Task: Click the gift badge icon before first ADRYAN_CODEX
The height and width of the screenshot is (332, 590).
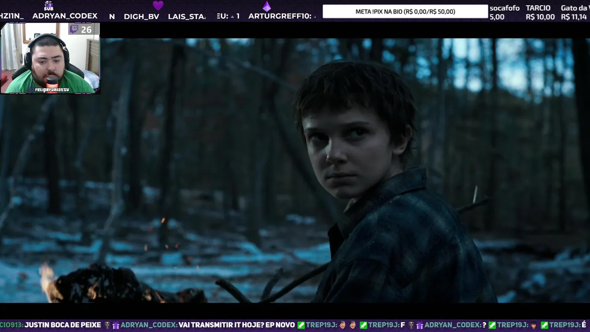Action: (115, 325)
